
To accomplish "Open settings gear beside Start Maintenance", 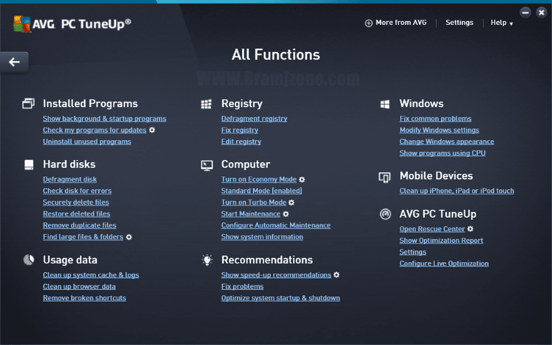I will click(286, 214).
